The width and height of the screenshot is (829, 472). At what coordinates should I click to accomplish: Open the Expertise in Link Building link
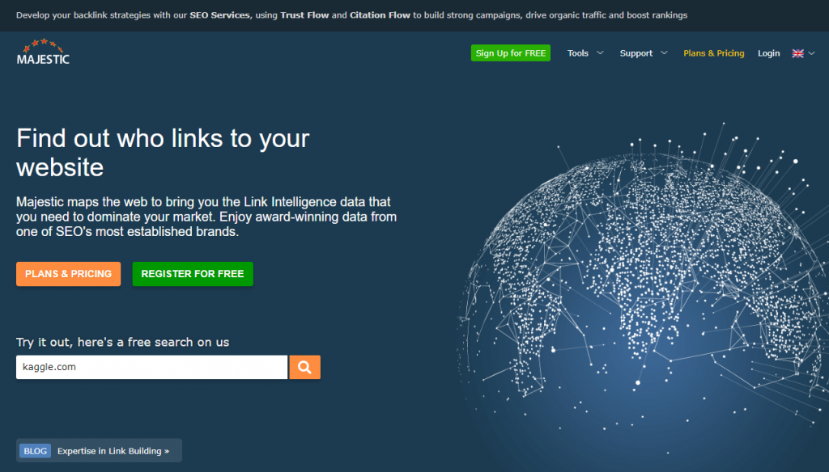[x=113, y=451]
